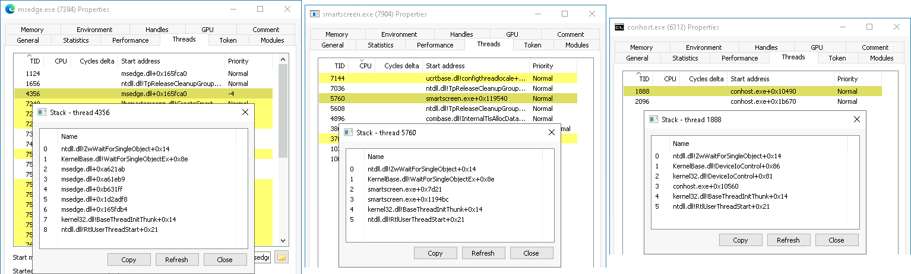Maximize the conhost.exe Properties window
Viewport: 911px width, 274px height.
869,27
